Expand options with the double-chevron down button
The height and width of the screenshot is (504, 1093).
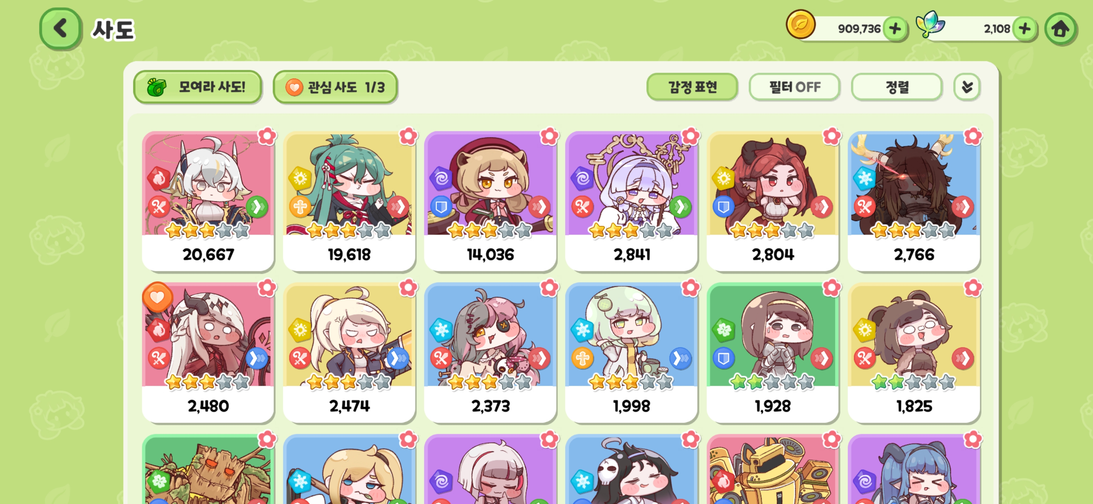pos(967,87)
